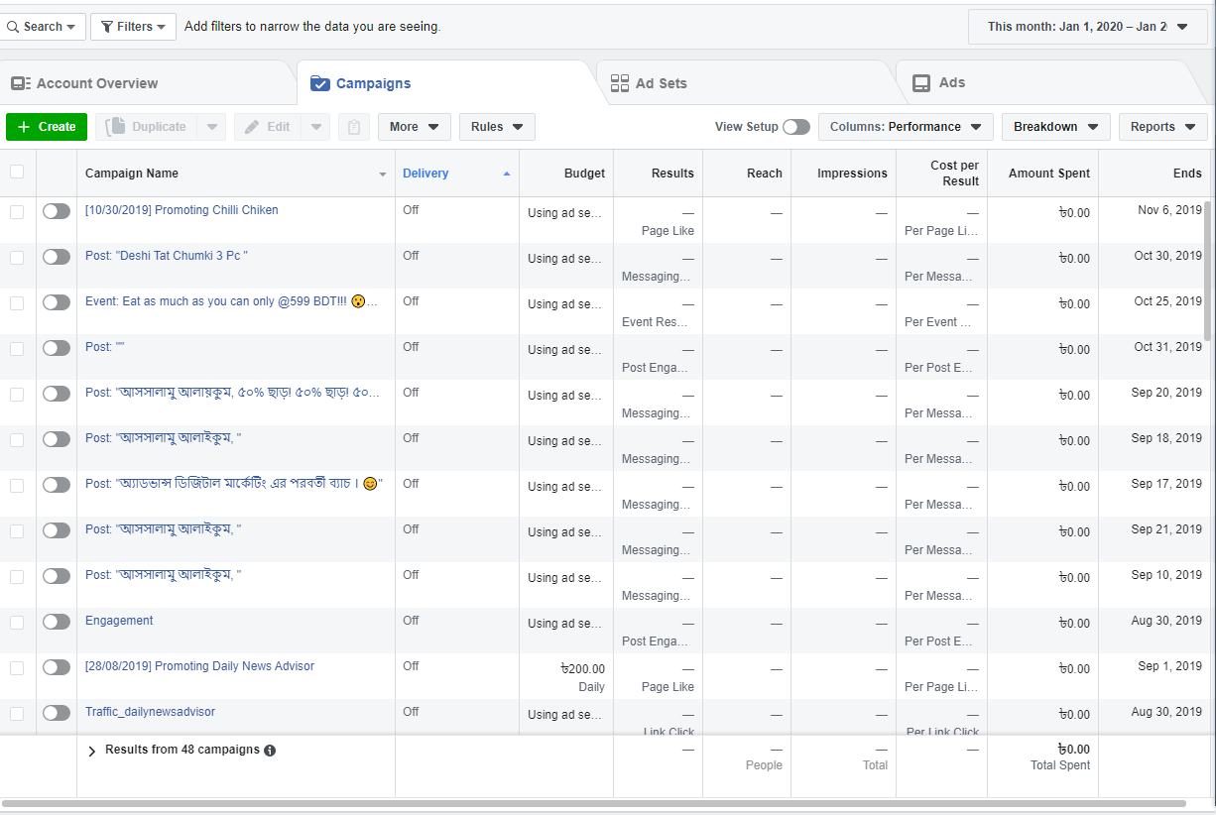Viewport: 1216px width, 815px height.
Task: Click the Account Overview tab icon
Action: click(21, 83)
